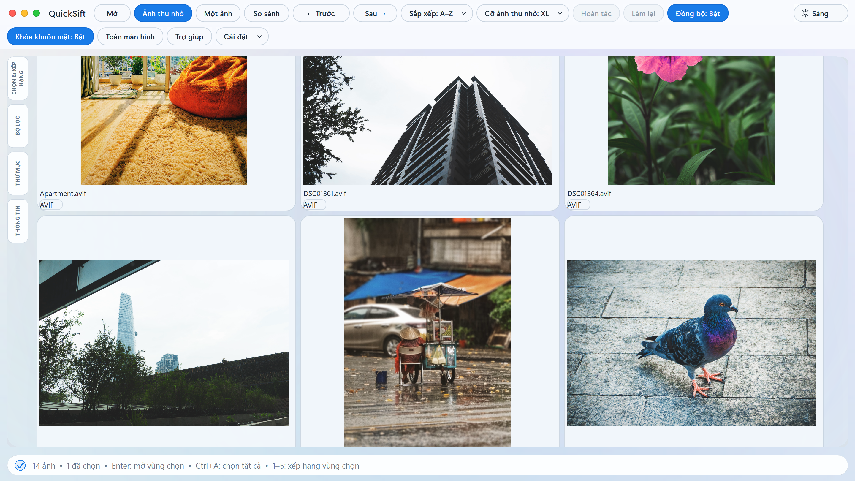The height and width of the screenshot is (481, 855).
Task: Open Trợ giúp help
Action: click(189, 37)
